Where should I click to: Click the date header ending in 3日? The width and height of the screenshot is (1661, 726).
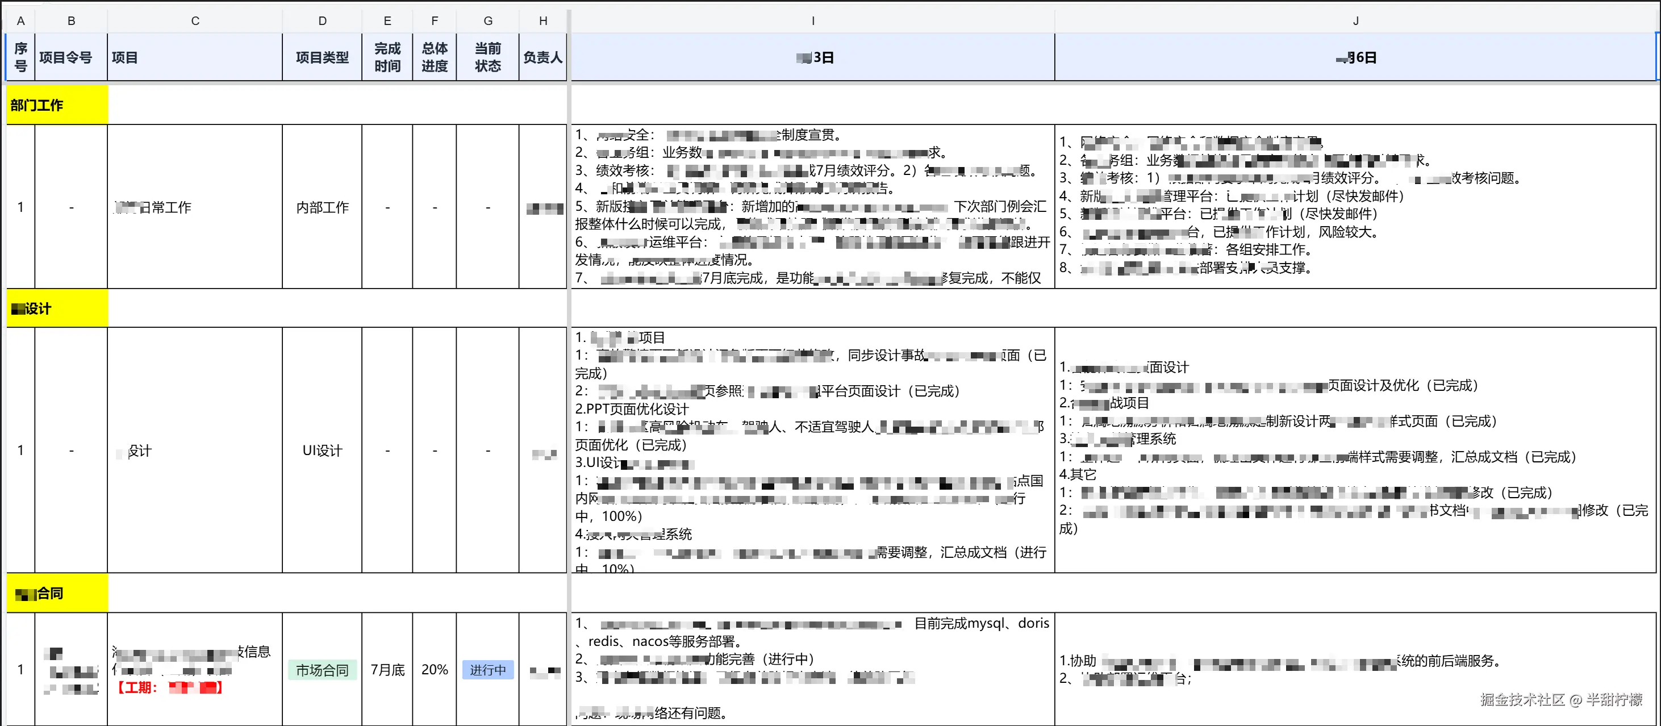tap(813, 57)
